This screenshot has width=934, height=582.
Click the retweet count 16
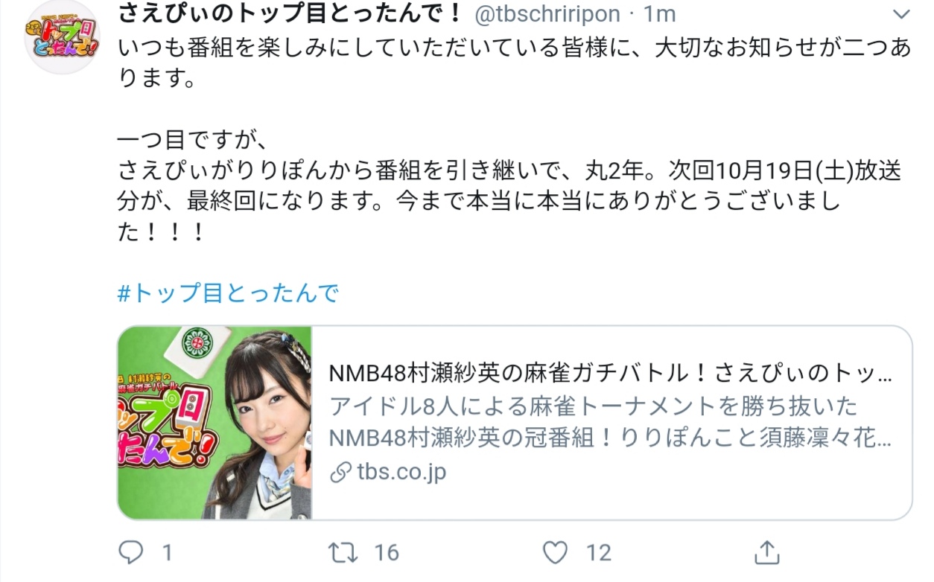(x=387, y=552)
